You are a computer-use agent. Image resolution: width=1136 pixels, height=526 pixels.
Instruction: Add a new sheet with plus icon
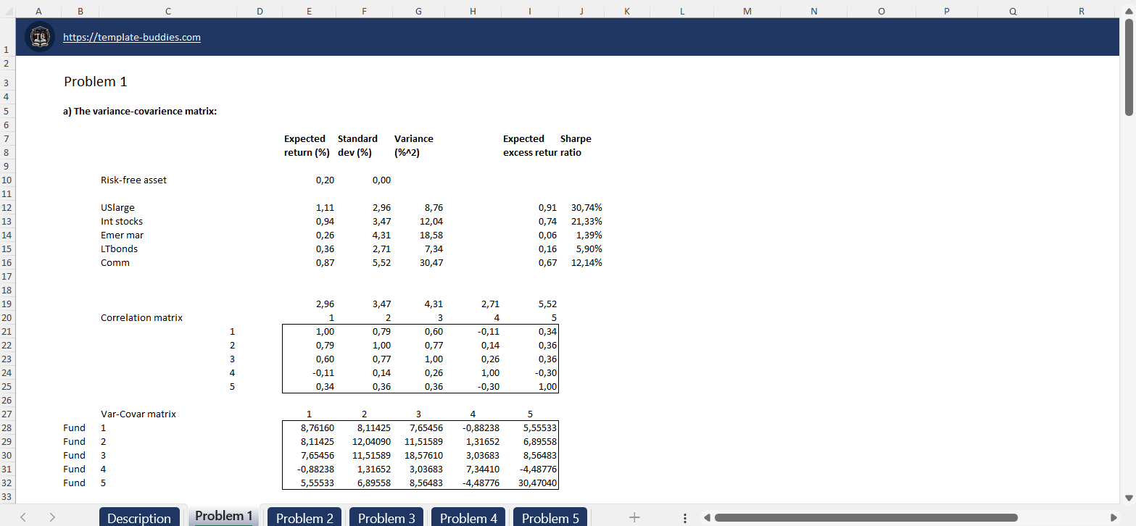[x=634, y=517]
